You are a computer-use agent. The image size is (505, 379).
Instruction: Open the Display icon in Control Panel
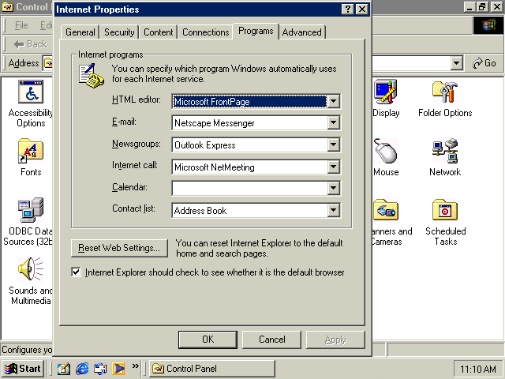point(386,92)
